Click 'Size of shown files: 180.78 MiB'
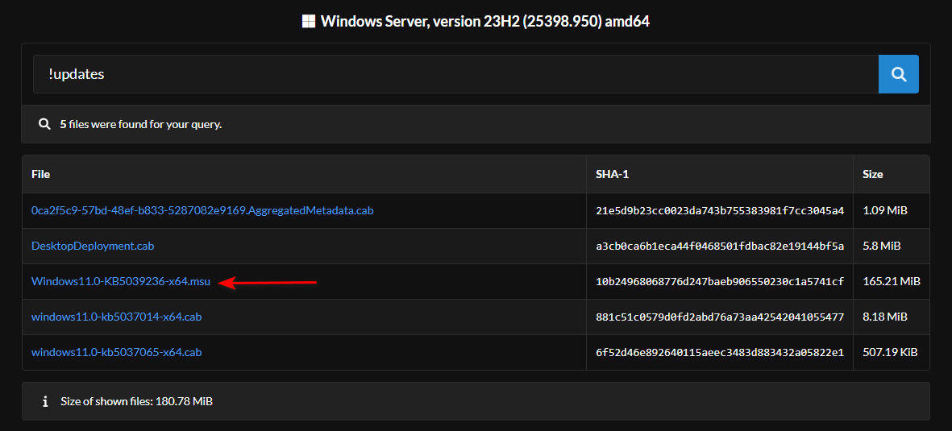Screen dimensions: 952x431 [x=136, y=401]
